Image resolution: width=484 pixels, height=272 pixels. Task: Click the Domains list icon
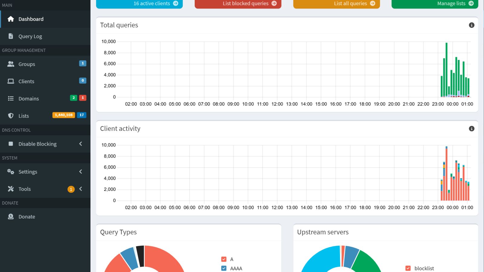click(x=11, y=99)
